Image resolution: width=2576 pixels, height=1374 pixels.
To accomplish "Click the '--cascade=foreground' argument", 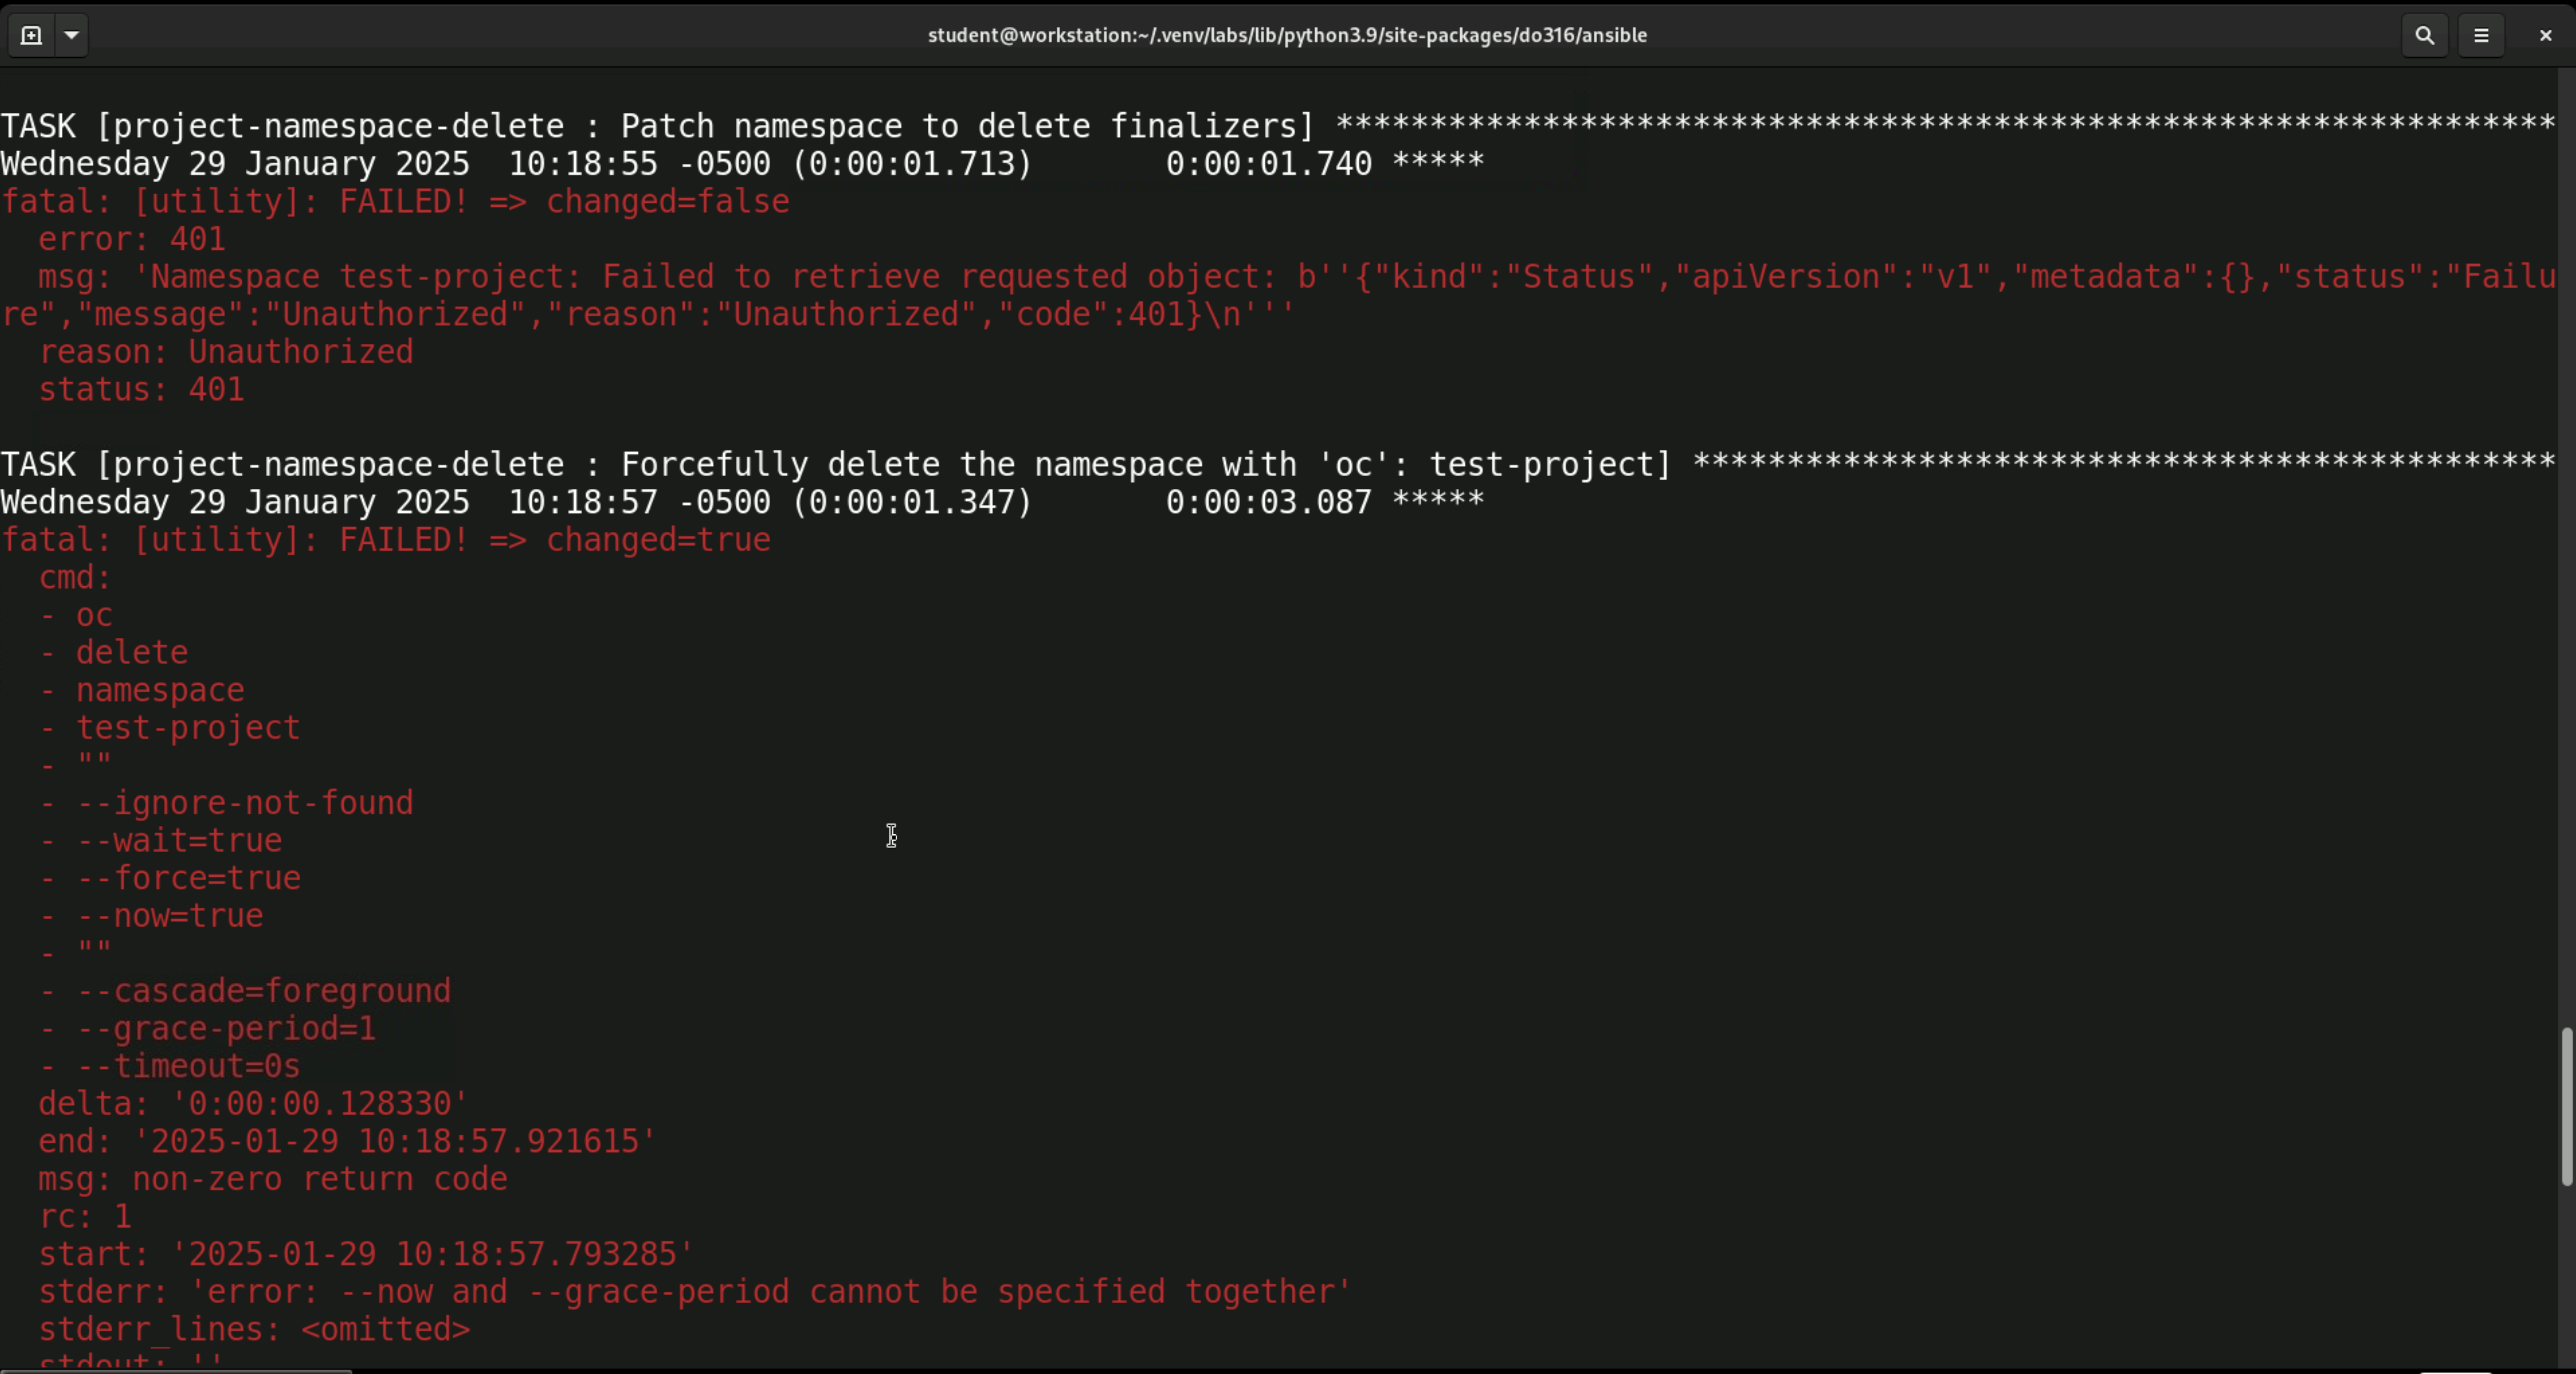I will coord(263,991).
